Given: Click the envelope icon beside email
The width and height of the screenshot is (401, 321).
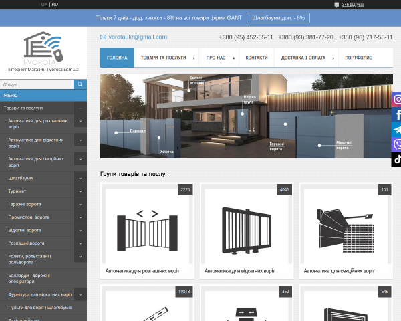Looking at the screenshot, I should 103,37.
